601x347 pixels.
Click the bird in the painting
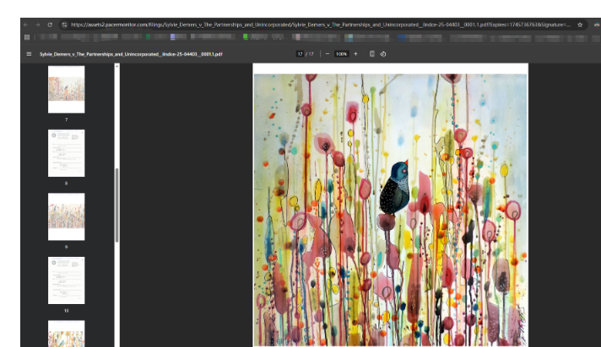395,188
